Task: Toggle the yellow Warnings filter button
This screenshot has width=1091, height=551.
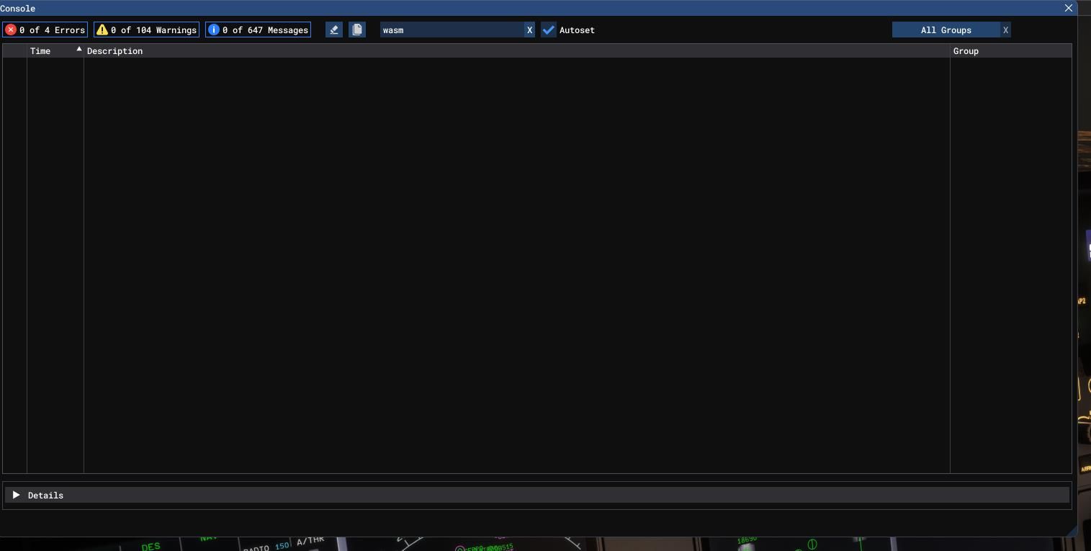Action: coord(146,30)
